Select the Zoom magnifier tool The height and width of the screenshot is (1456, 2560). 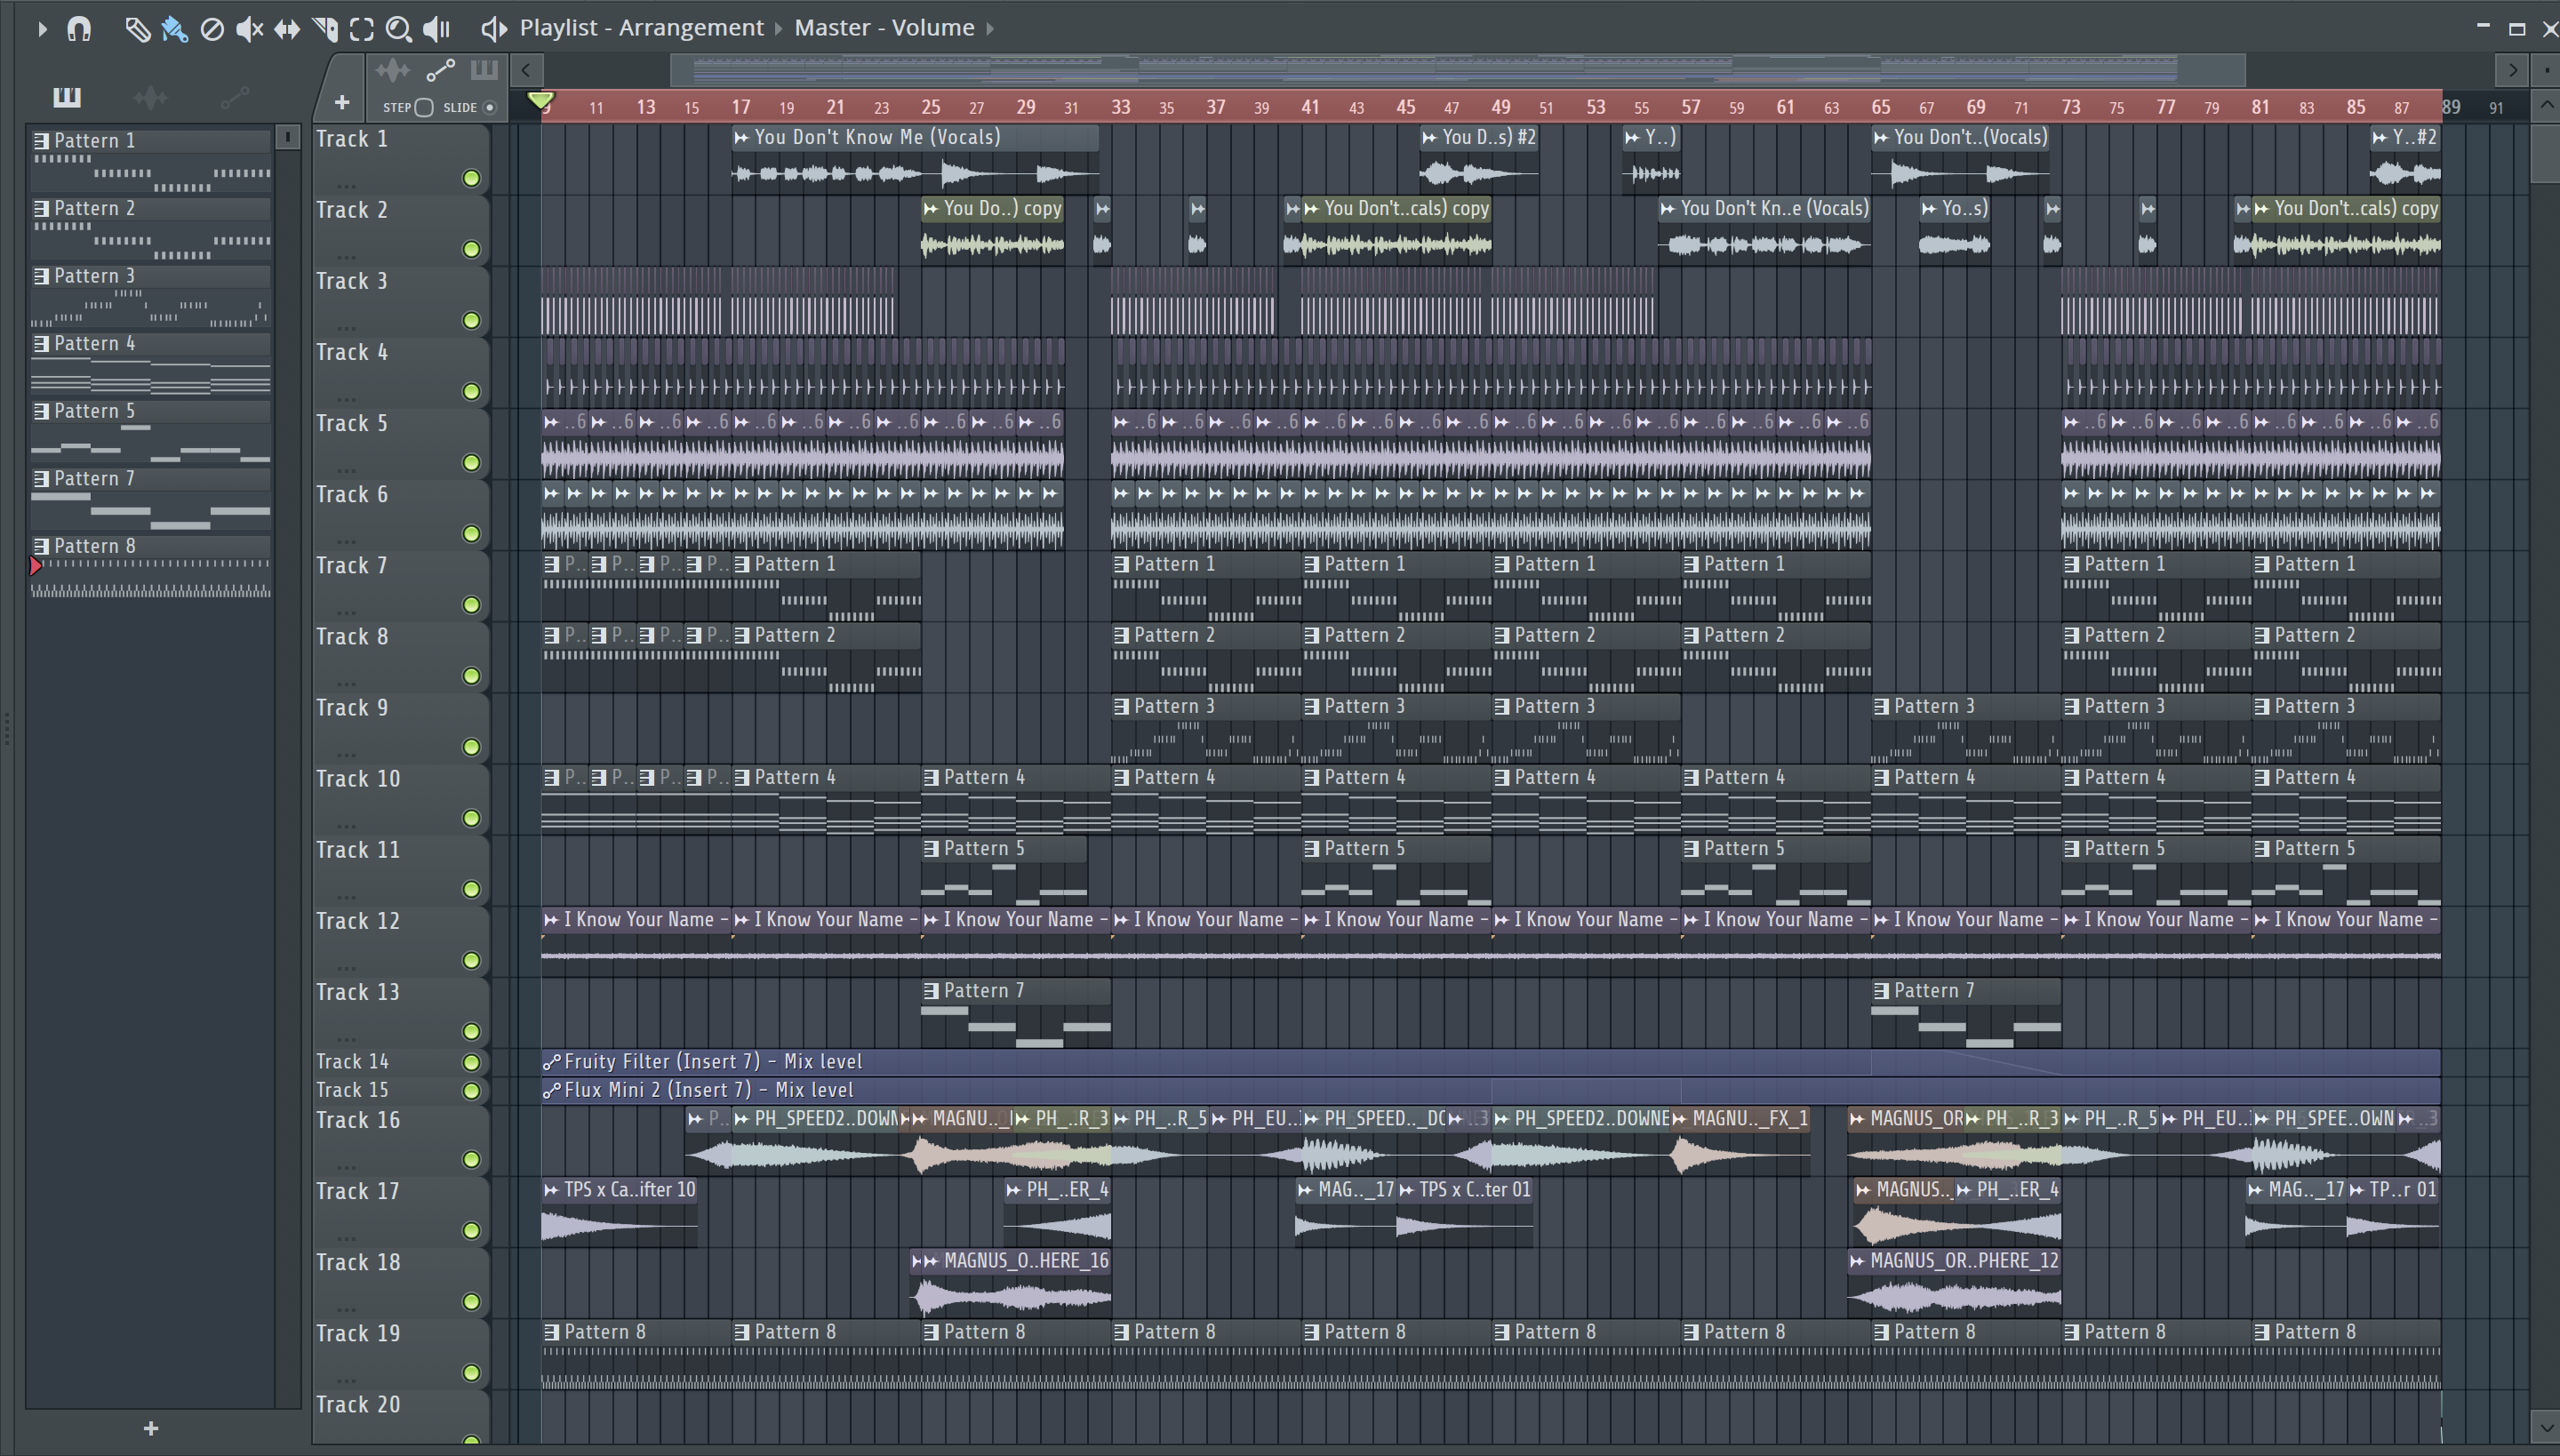coord(399,29)
